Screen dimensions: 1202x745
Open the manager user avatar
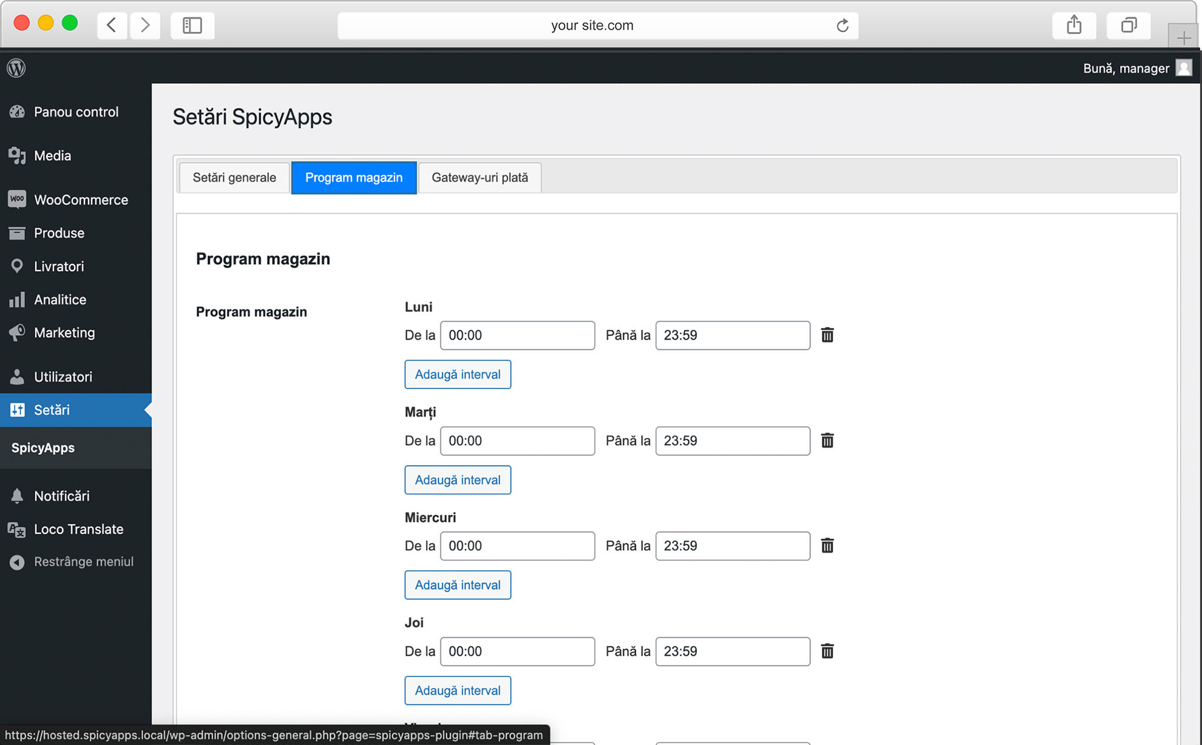[1183, 67]
